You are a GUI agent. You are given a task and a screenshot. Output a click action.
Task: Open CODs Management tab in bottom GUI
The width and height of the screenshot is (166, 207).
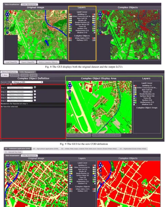(29, 156)
